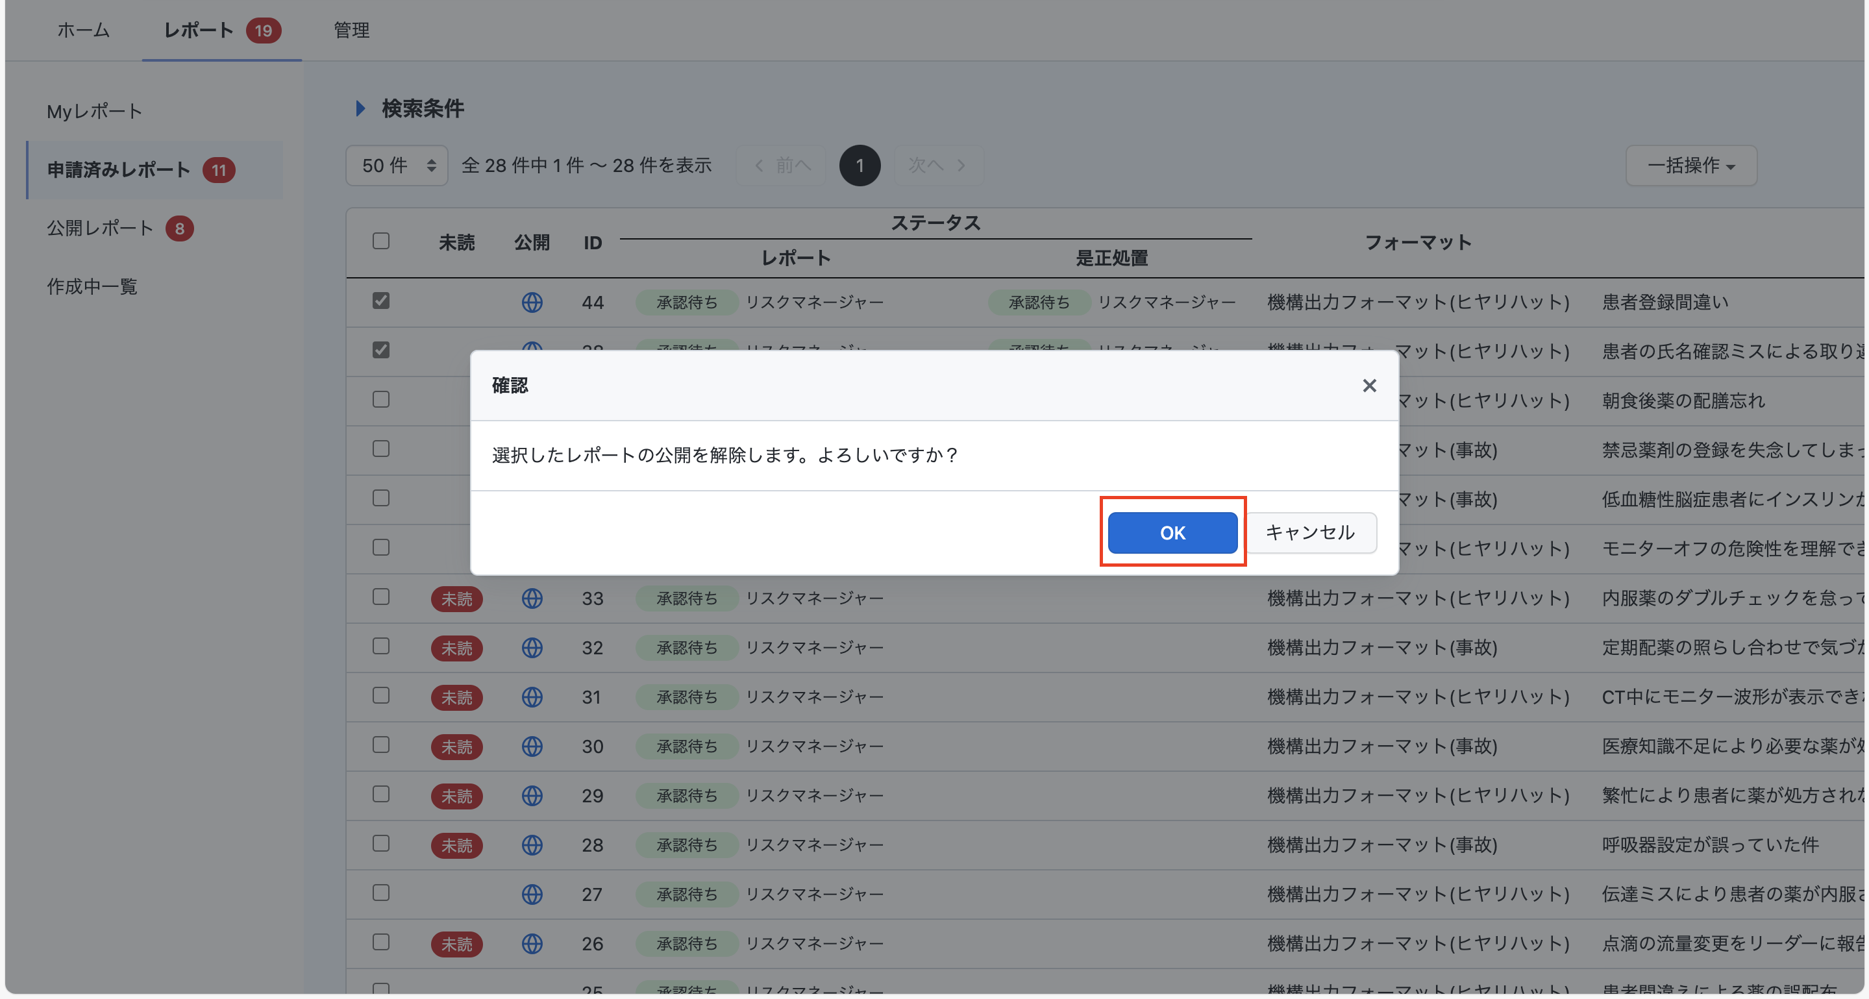Click the publish globe icon for report 44

[x=533, y=302]
